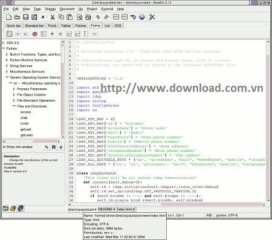This screenshot has height=240, width=272.
Task: Open Find with the magnifier page icon
Action: coord(79,17)
